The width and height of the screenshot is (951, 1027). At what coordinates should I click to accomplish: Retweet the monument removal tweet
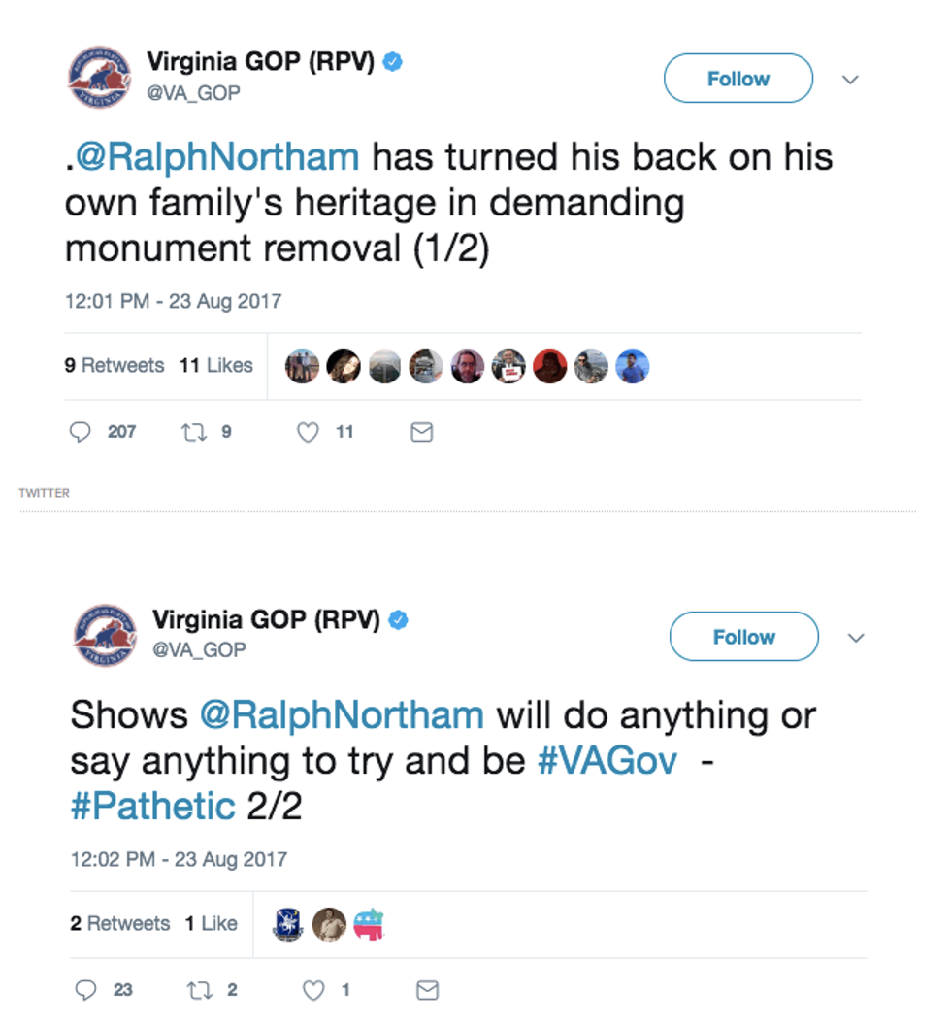189,432
